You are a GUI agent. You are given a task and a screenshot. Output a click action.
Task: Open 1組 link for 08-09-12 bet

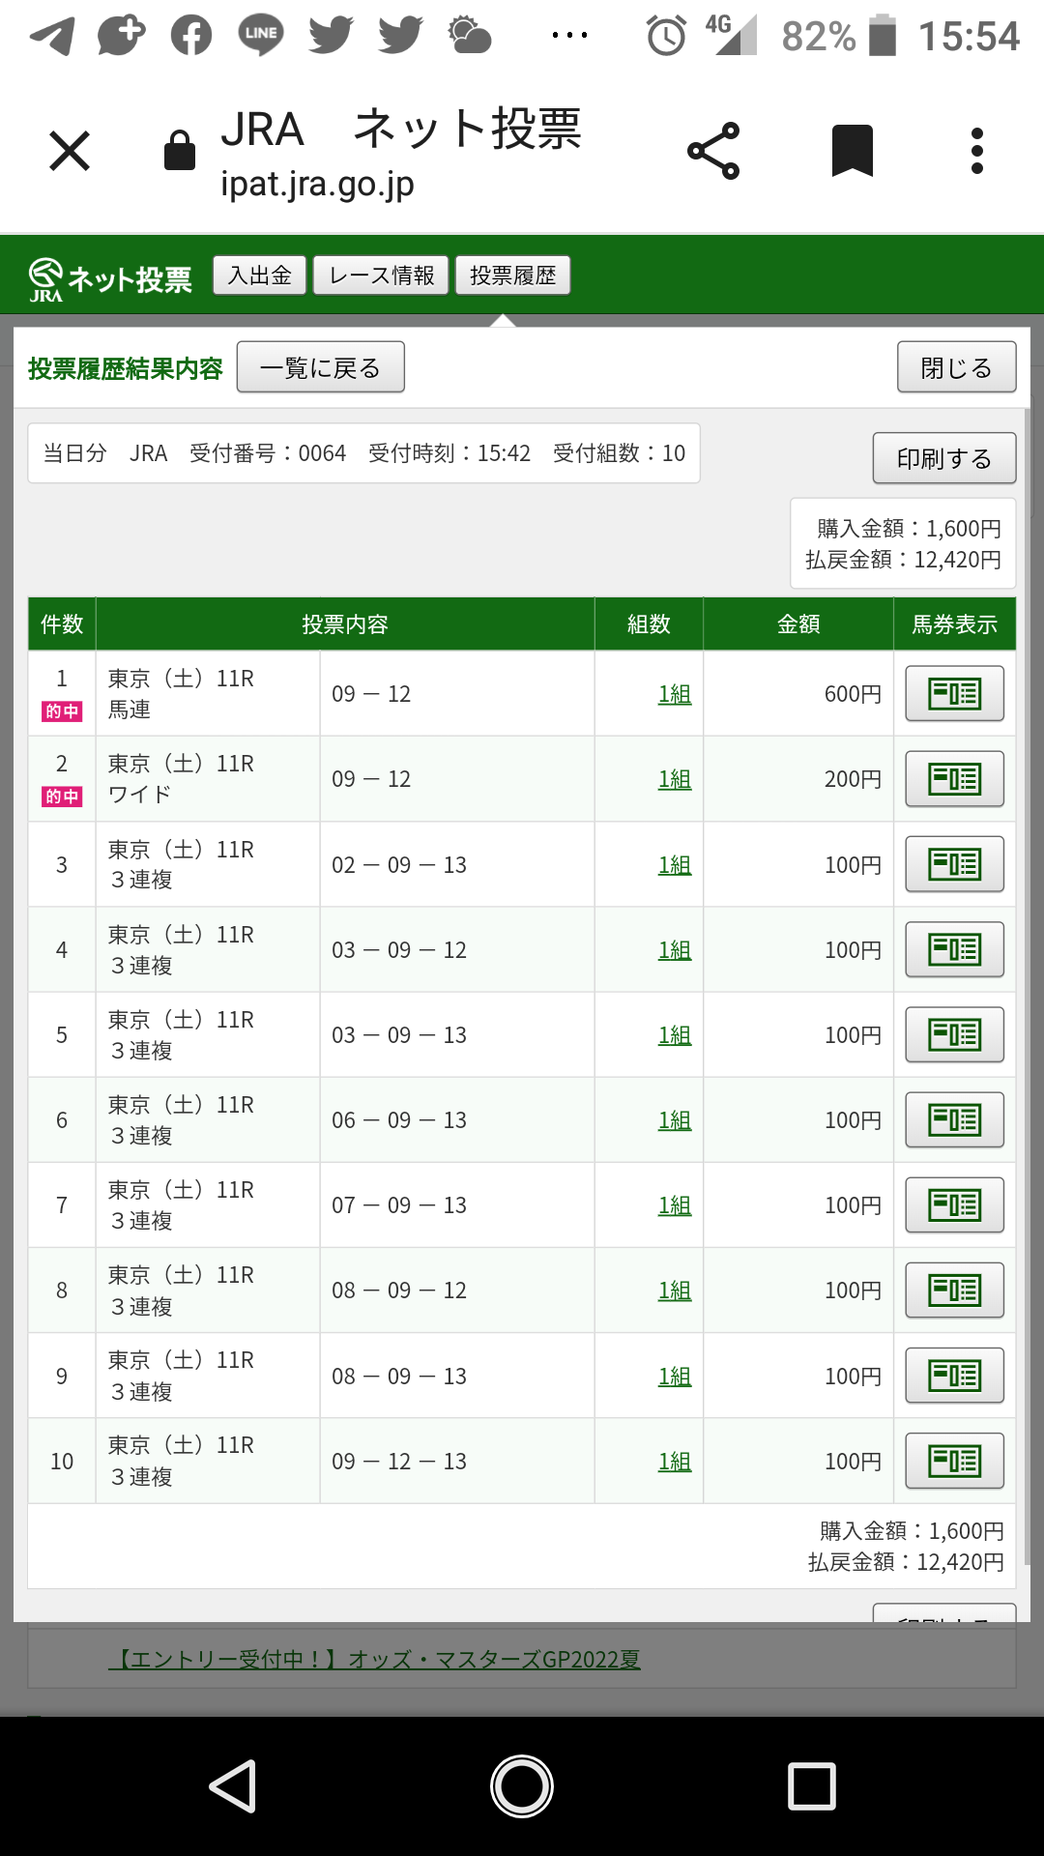tap(675, 1290)
